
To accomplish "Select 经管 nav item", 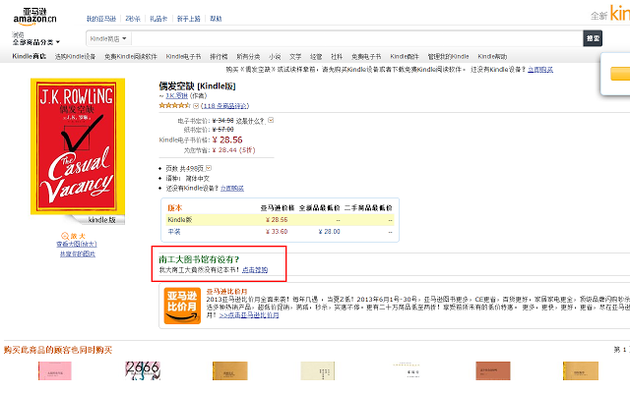I will (316, 57).
